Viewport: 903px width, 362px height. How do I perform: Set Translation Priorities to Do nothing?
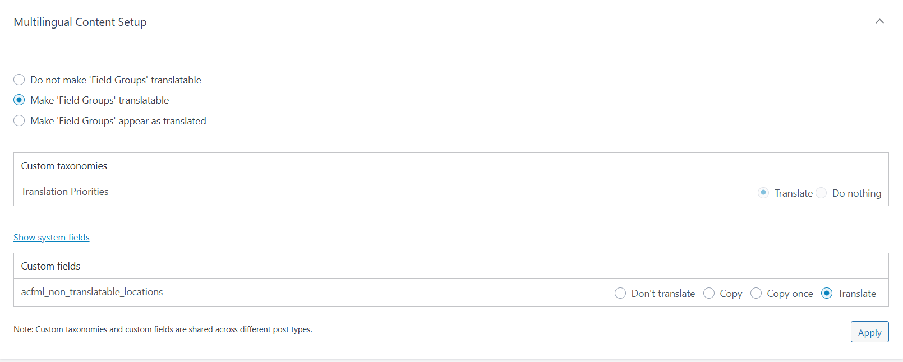click(821, 193)
